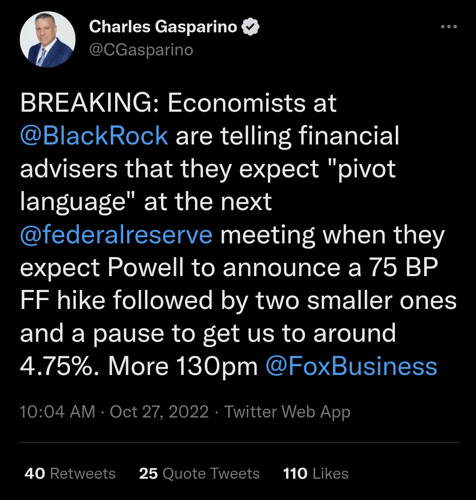476x500 pixels.
Task: Open the @CGasparino handle
Action: (141, 50)
